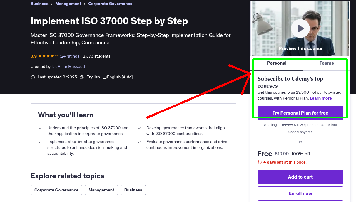
Task: Open instructor Dr. Amar Massoud's profile
Action: coord(68,66)
